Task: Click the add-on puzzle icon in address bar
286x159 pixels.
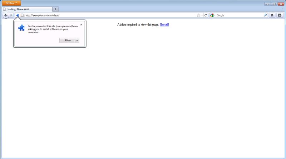Action: pyautogui.click(x=18, y=15)
